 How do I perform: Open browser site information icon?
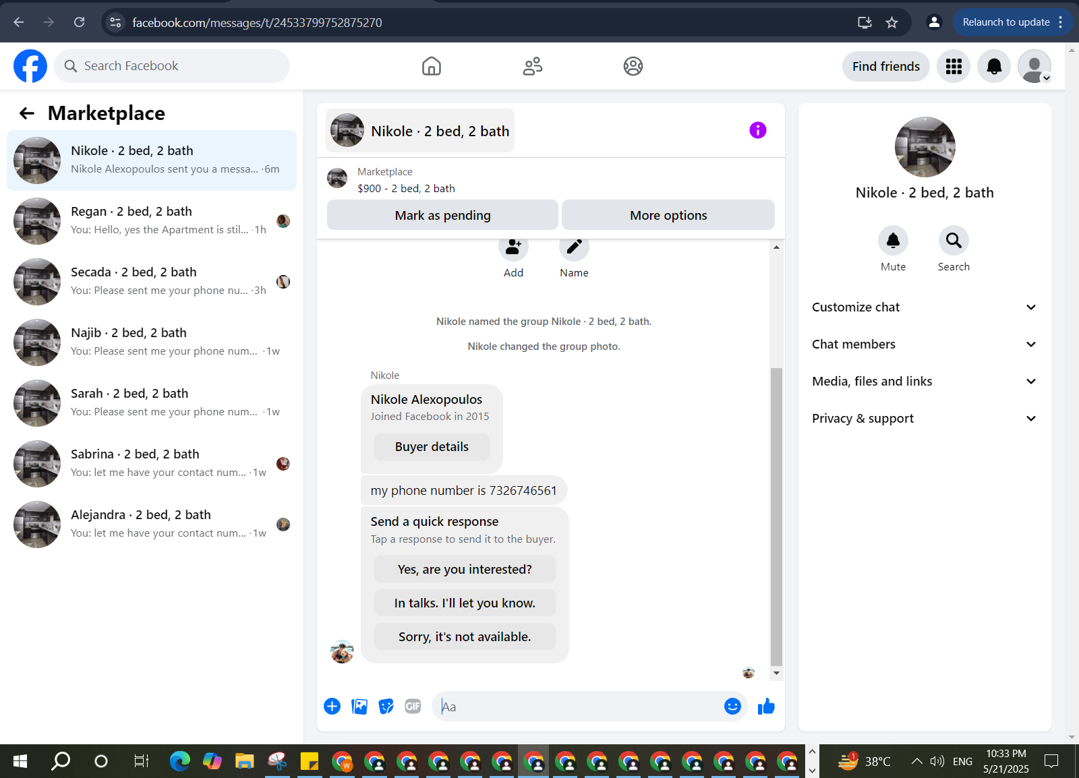115,22
